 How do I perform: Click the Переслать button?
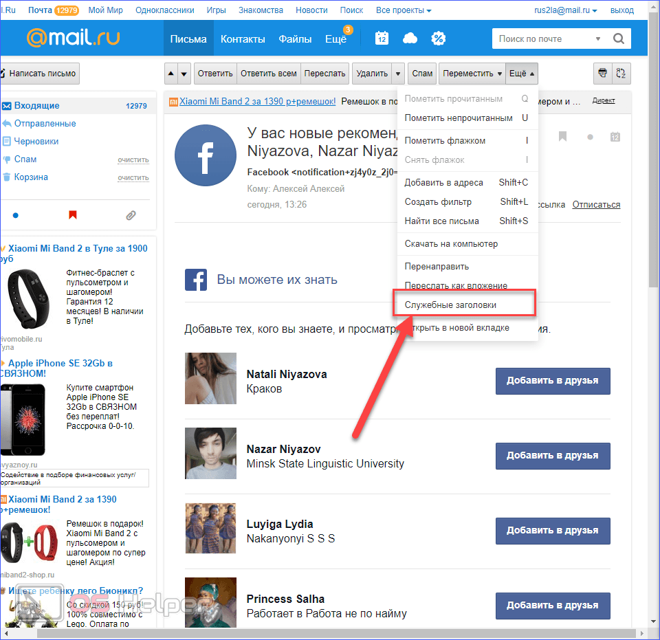tap(324, 74)
